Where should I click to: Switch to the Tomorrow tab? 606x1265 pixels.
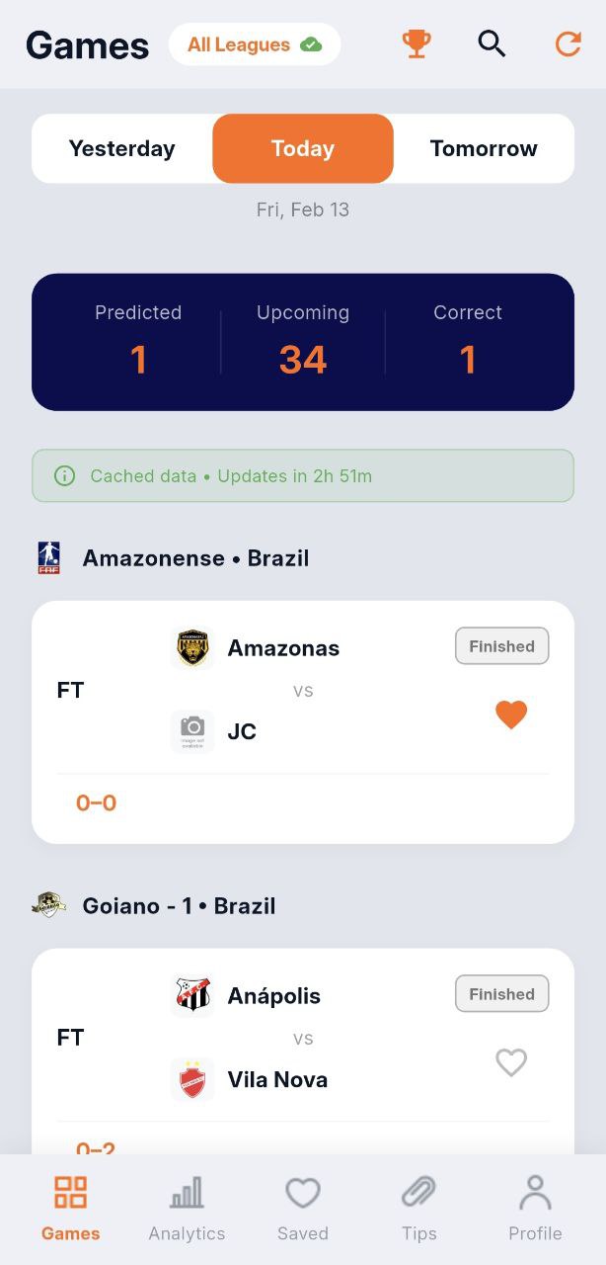484,149
